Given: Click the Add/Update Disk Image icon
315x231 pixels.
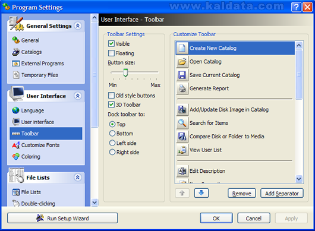Looking at the screenshot, I should pos(182,110).
